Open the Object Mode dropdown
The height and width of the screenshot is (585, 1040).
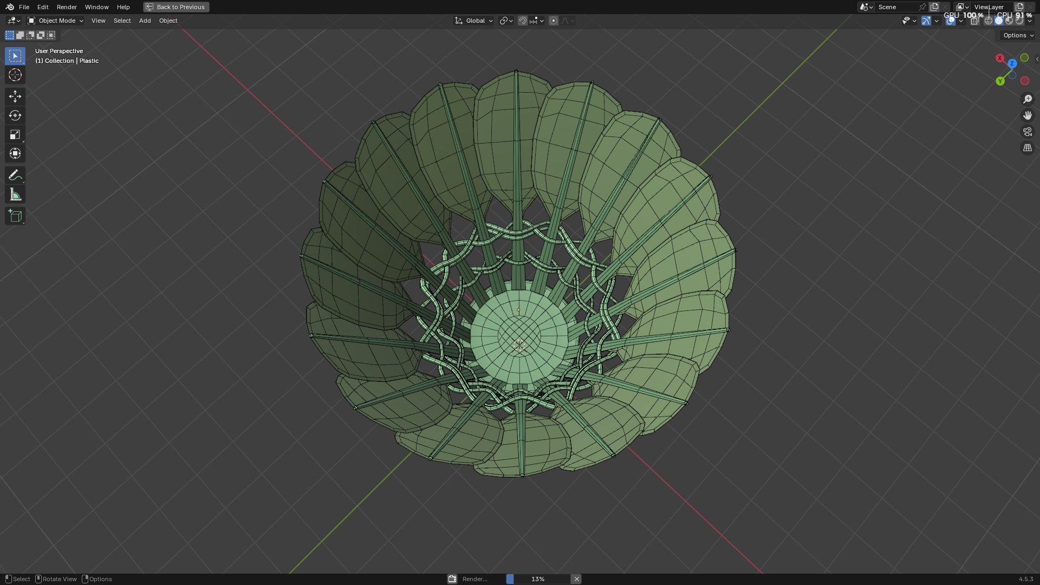[x=55, y=21]
